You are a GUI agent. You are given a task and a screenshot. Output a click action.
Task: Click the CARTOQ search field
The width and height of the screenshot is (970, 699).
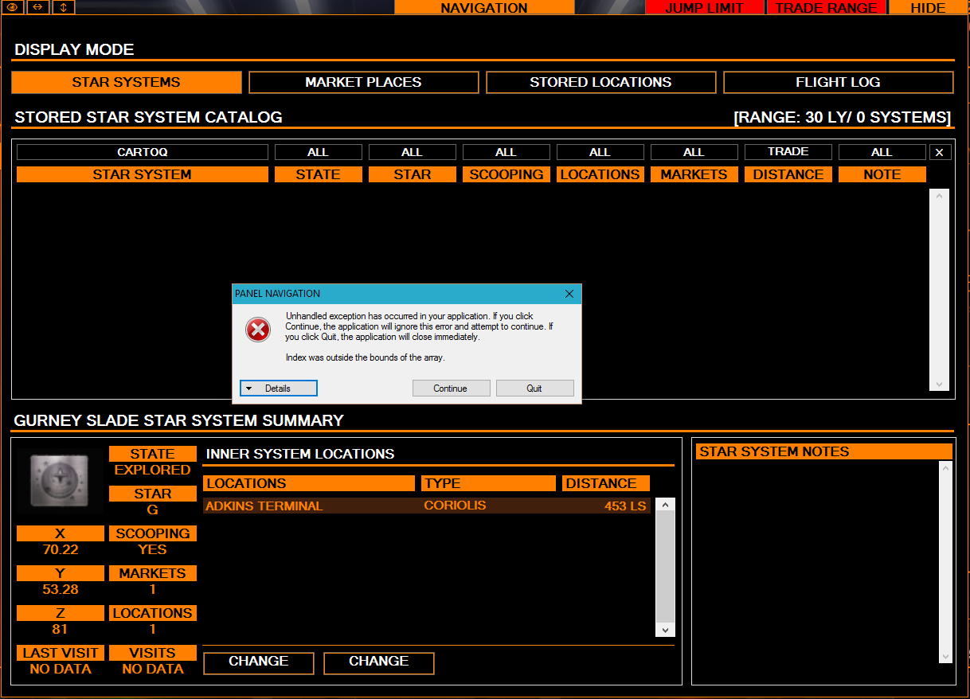pyautogui.click(x=143, y=152)
